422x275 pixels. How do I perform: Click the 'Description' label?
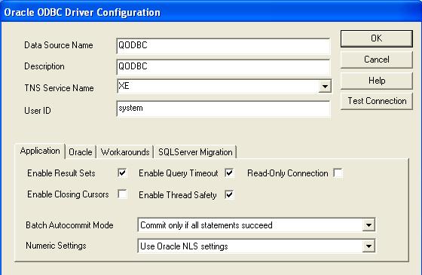click(44, 66)
